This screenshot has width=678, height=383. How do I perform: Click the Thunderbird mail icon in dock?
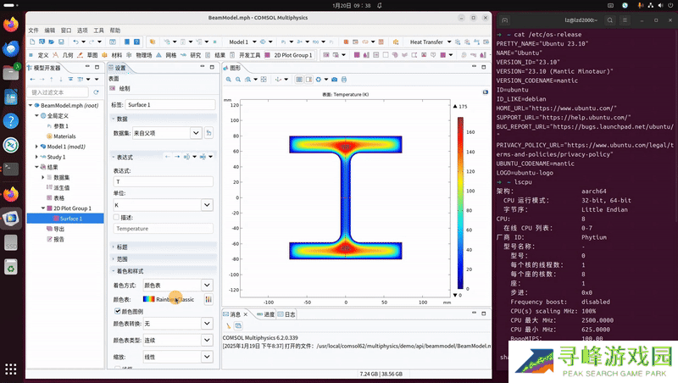point(11,48)
